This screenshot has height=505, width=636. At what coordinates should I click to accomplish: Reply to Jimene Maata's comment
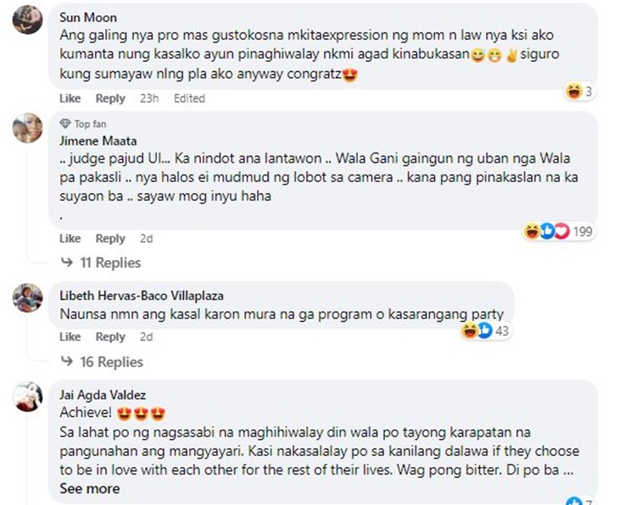(110, 238)
